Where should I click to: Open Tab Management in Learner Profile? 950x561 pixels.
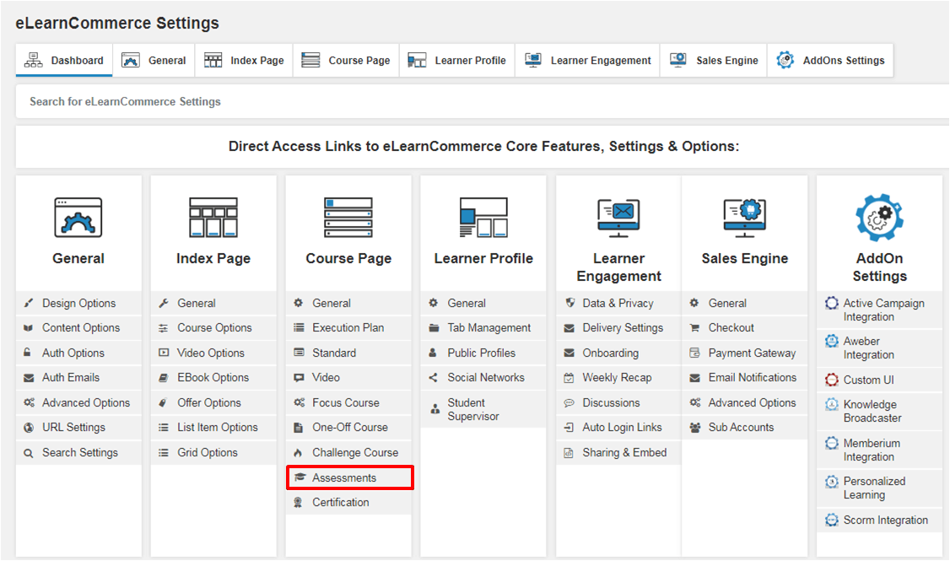coord(488,328)
